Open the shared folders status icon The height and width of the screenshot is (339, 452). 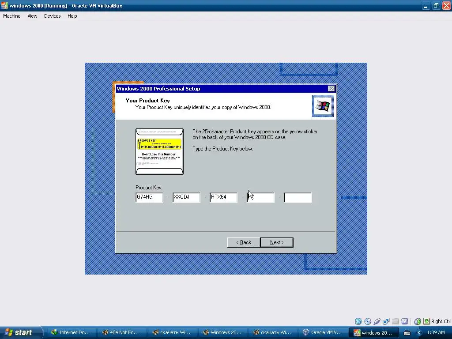(x=395, y=321)
